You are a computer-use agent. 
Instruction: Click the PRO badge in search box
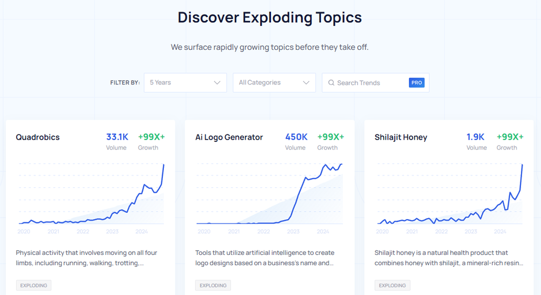coord(417,82)
